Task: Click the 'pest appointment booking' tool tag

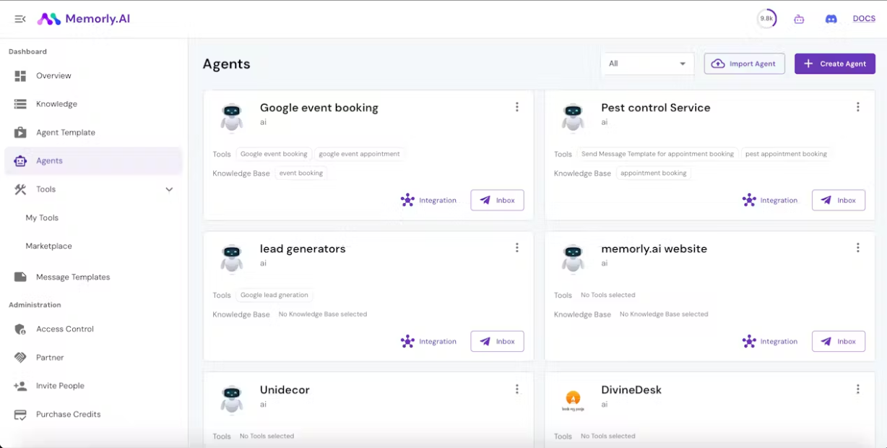Action: coord(786,154)
